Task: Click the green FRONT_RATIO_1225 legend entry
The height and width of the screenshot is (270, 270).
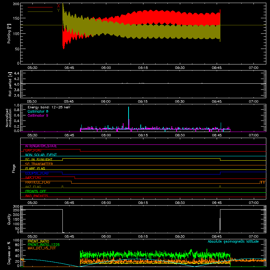Action: 44,245
